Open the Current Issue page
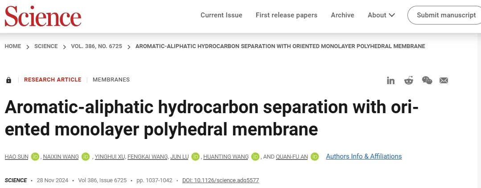 pyautogui.click(x=221, y=15)
